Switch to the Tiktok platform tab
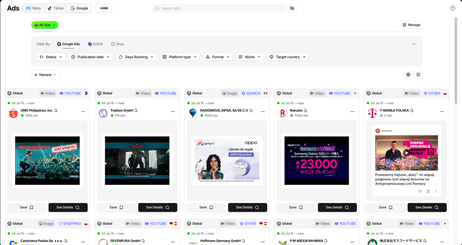Image resolution: width=462 pixels, height=245 pixels. click(x=56, y=8)
